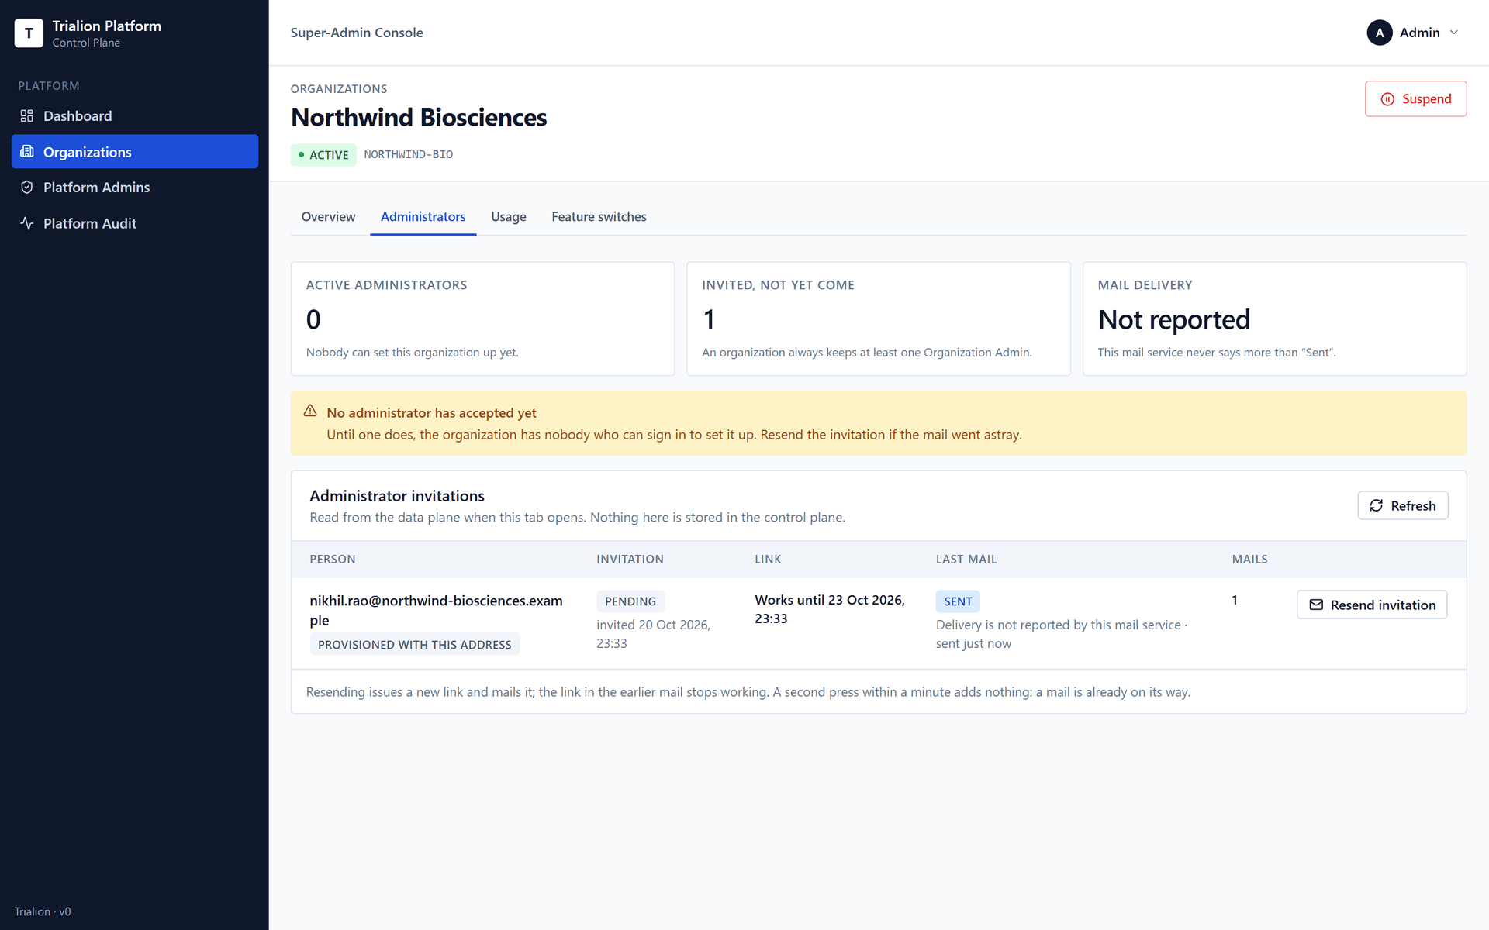This screenshot has height=930, width=1489.
Task: Click the LAST MAIL column header
Action: point(966,560)
